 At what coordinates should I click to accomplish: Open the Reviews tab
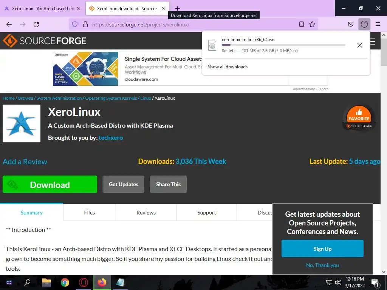point(146,213)
